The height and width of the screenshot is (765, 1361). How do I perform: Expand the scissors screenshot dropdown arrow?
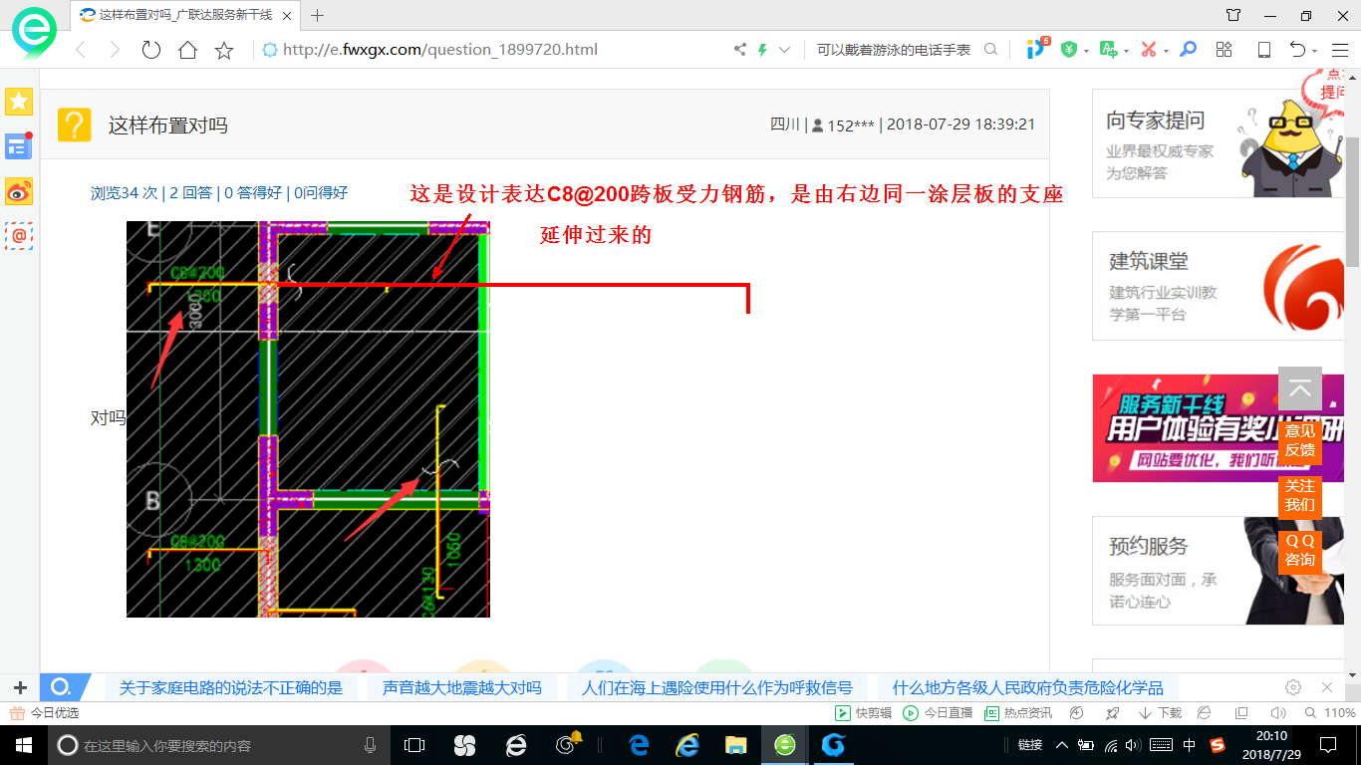click(x=1166, y=50)
